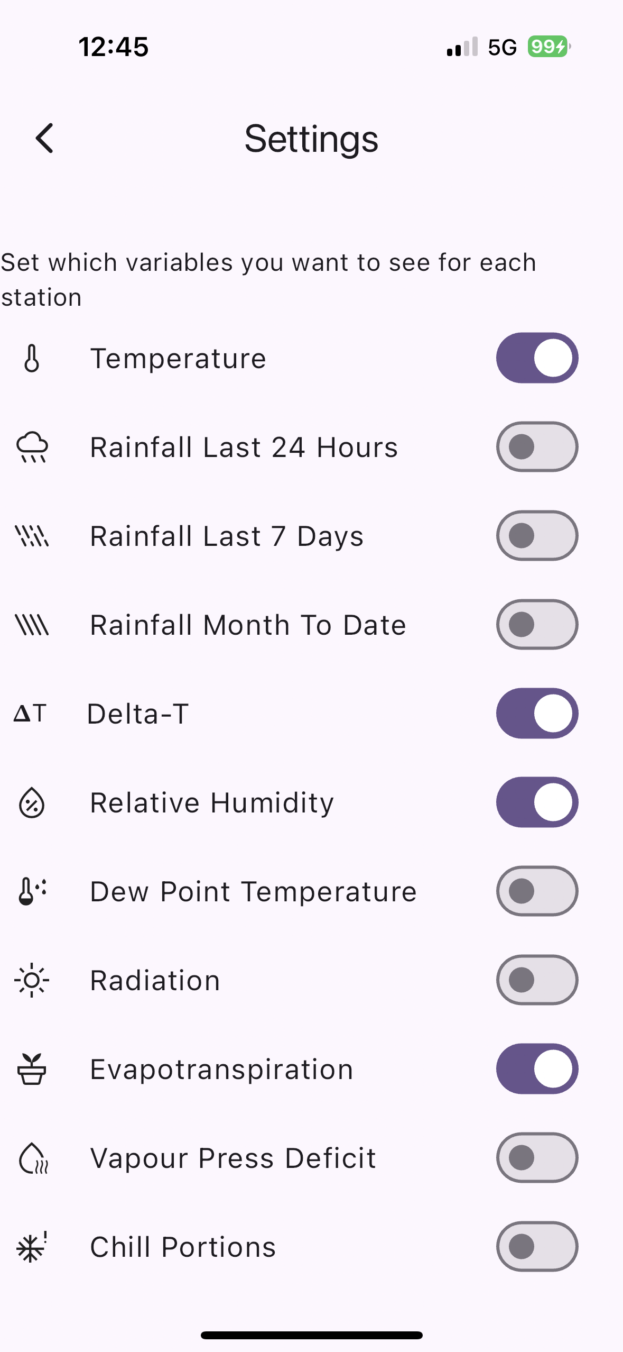
Task: Click the snowflake Chill Portions icon
Action: 32,1247
